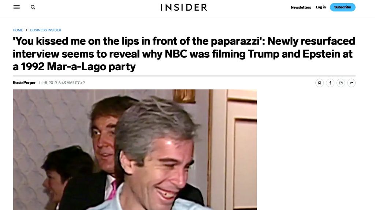The height and width of the screenshot is (210, 375).
Task: Save article with the bookmark icon
Action: click(x=319, y=83)
